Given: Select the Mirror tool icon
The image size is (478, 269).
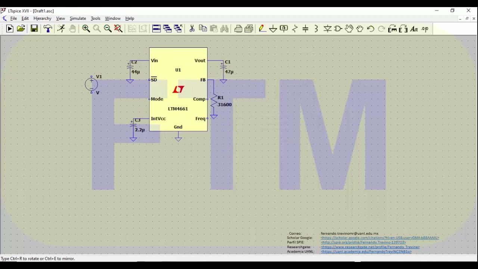Looking at the screenshot, I should 403,29.
